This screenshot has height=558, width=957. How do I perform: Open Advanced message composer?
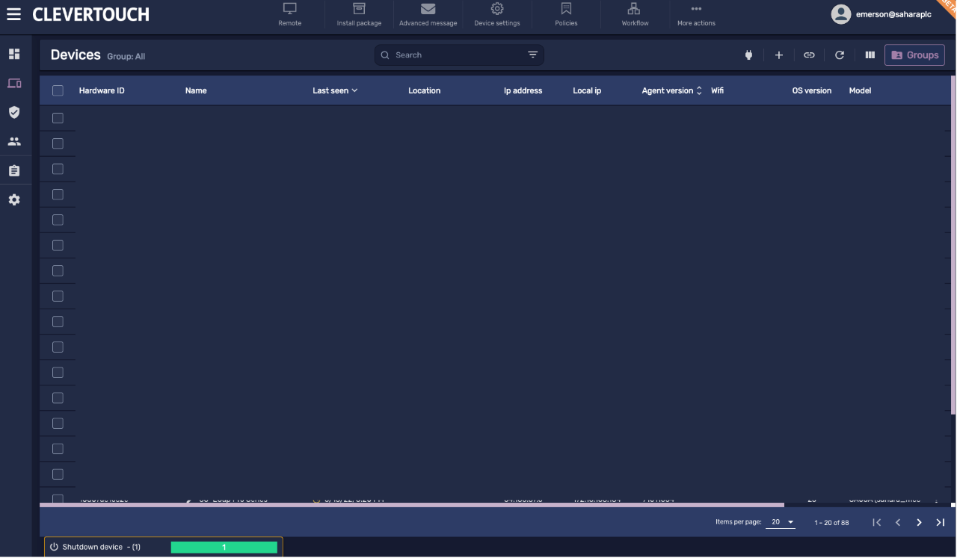pos(428,14)
